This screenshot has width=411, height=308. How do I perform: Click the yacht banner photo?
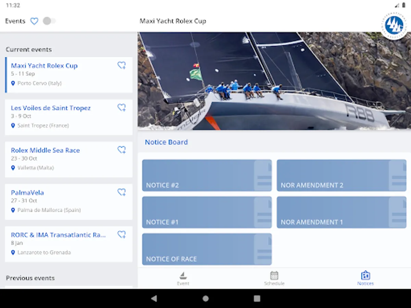point(274,81)
